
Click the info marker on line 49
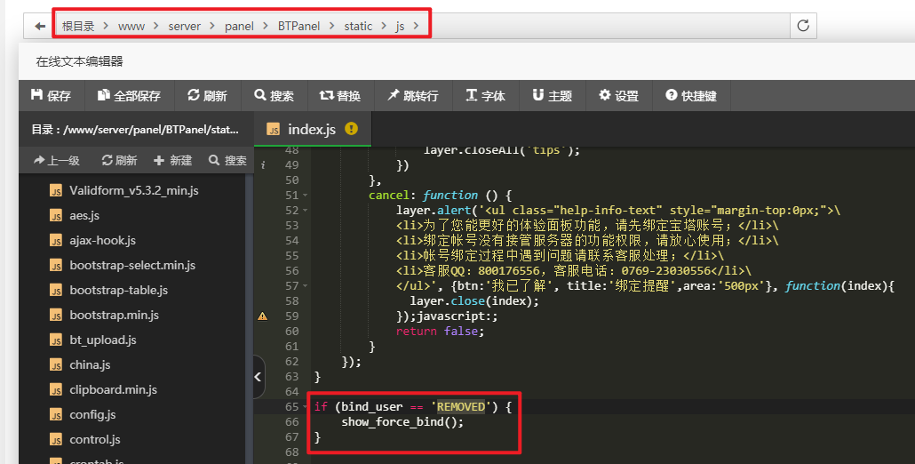263,165
